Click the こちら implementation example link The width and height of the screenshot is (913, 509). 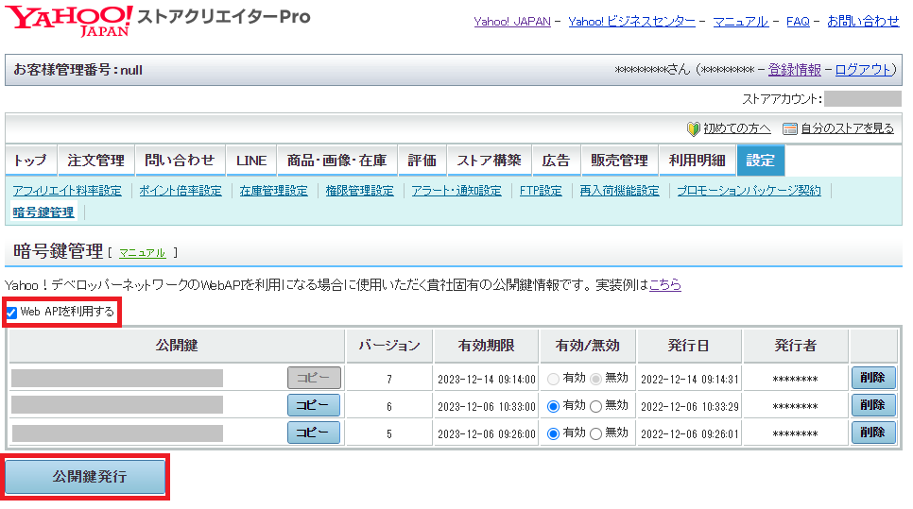coord(665,285)
